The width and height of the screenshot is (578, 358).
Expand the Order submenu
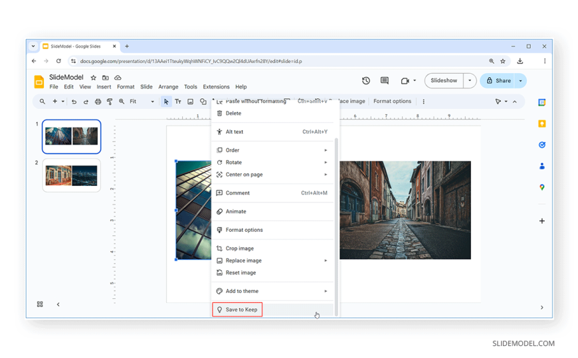273,150
